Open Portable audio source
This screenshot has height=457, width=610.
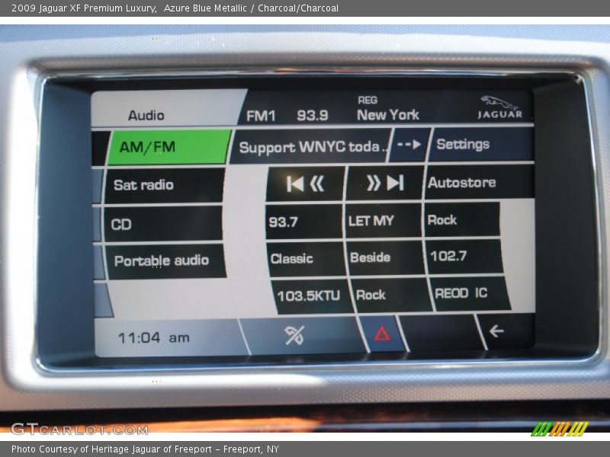(x=165, y=260)
